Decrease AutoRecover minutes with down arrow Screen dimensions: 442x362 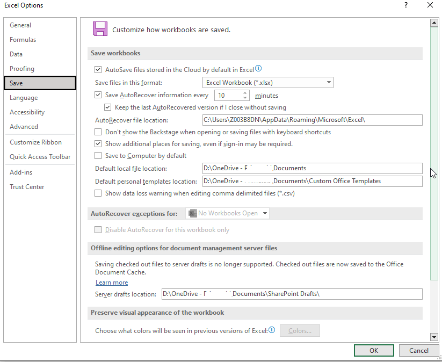coord(245,98)
